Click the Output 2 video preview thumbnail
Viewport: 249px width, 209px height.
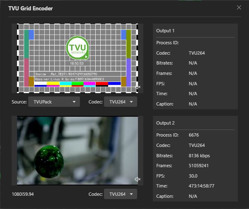77,151
